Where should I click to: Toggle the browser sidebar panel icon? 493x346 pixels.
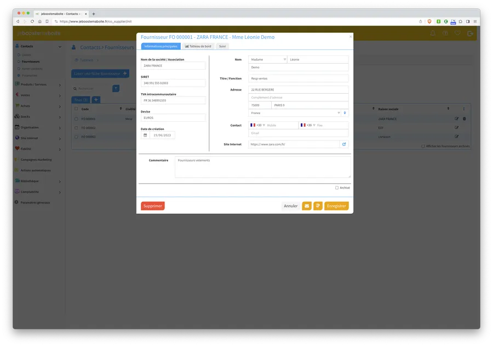pyautogui.click(x=468, y=21)
